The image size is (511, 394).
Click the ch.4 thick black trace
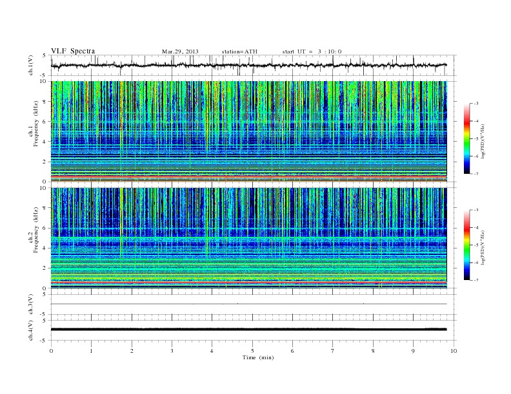pyautogui.click(x=248, y=330)
